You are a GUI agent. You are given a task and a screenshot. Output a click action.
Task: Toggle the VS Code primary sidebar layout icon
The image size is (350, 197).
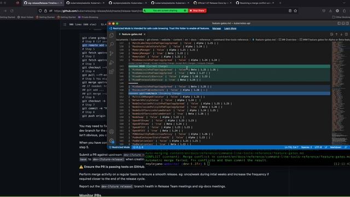pyautogui.click(x=339, y=23)
